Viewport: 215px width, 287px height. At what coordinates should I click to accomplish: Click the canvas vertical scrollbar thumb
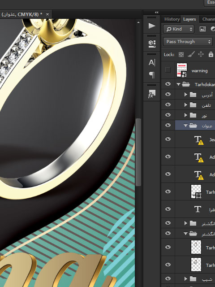[x=138, y=152]
